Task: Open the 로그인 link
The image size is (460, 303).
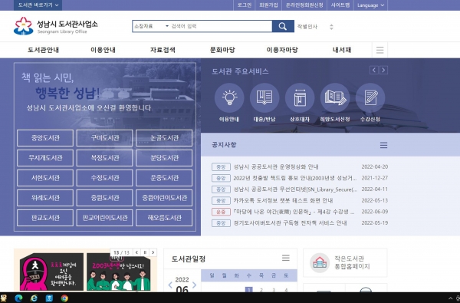Action: click(x=244, y=5)
